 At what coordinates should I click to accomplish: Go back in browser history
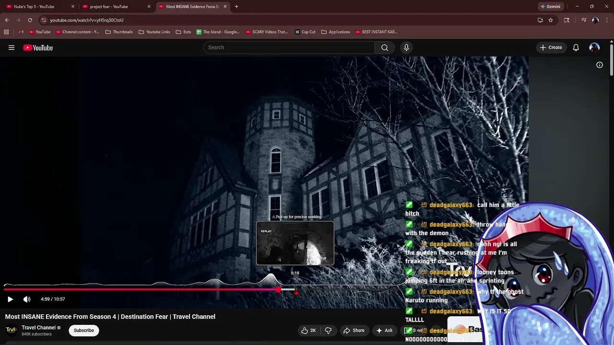click(7, 20)
